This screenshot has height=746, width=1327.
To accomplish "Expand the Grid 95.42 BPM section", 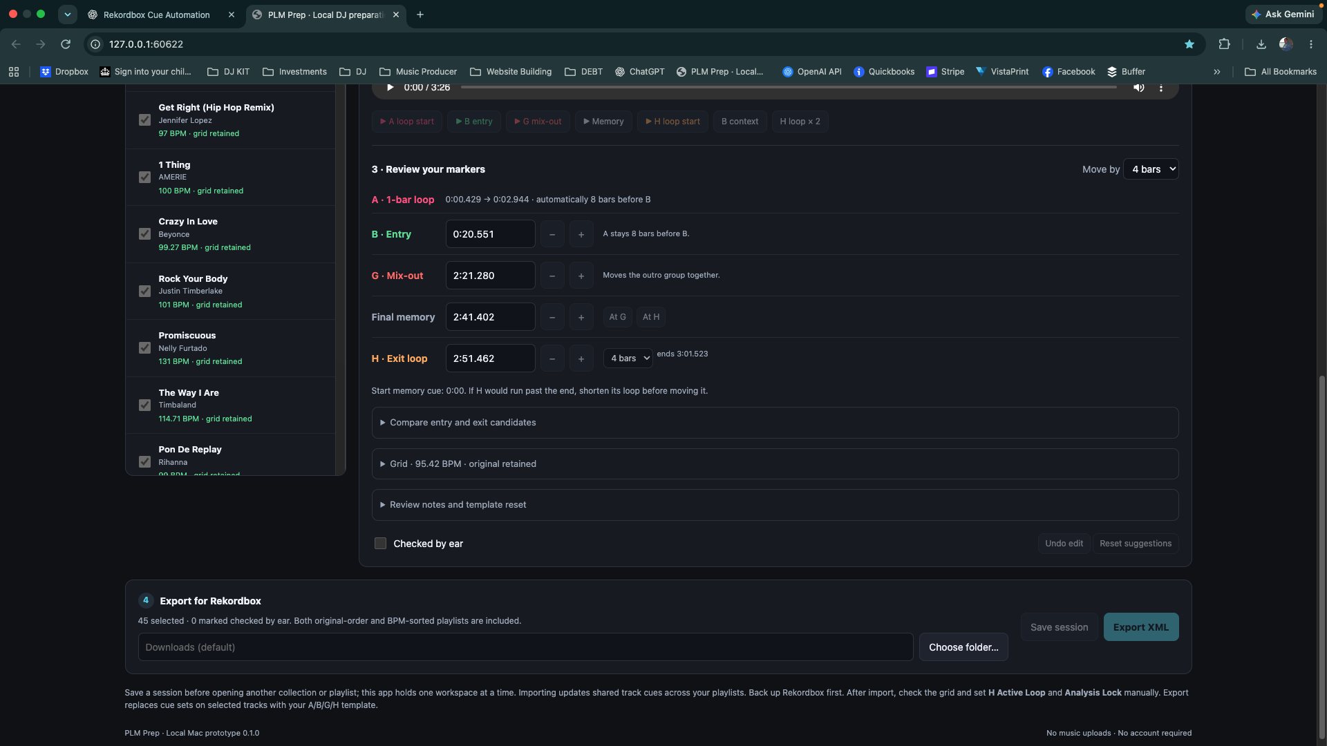I will click(x=775, y=464).
